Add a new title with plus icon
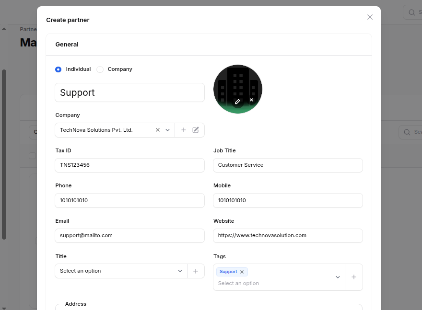 coord(196,271)
